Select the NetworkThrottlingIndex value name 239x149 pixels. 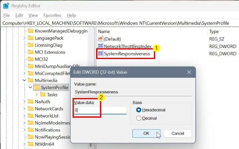pos(128,46)
